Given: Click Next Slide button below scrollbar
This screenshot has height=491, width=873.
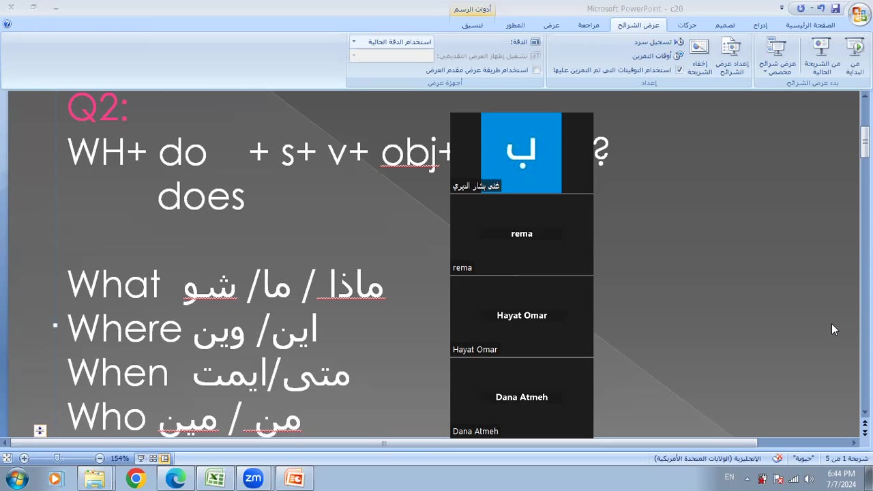Looking at the screenshot, I should pyautogui.click(x=865, y=433).
